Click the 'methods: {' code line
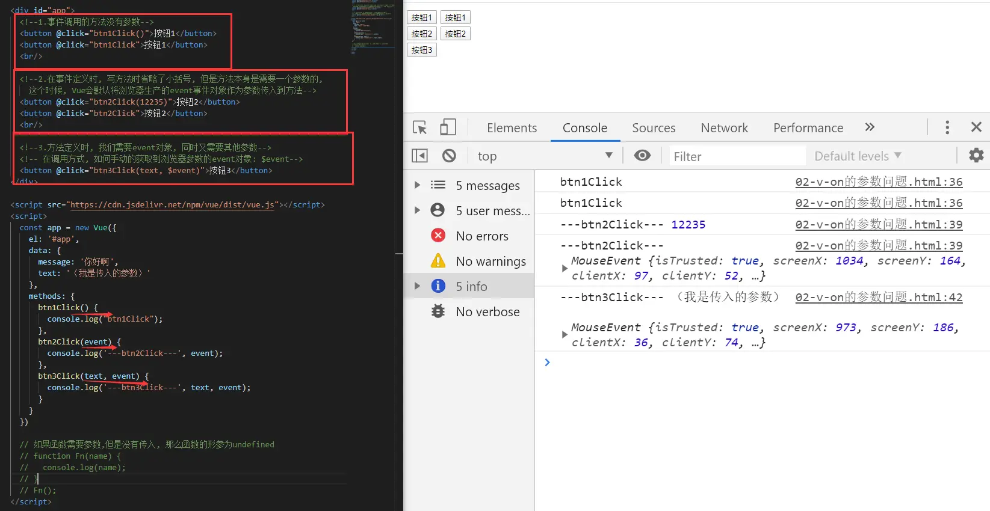 (x=52, y=296)
